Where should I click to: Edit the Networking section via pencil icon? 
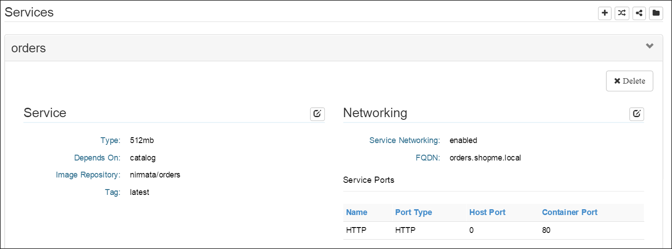click(x=636, y=114)
